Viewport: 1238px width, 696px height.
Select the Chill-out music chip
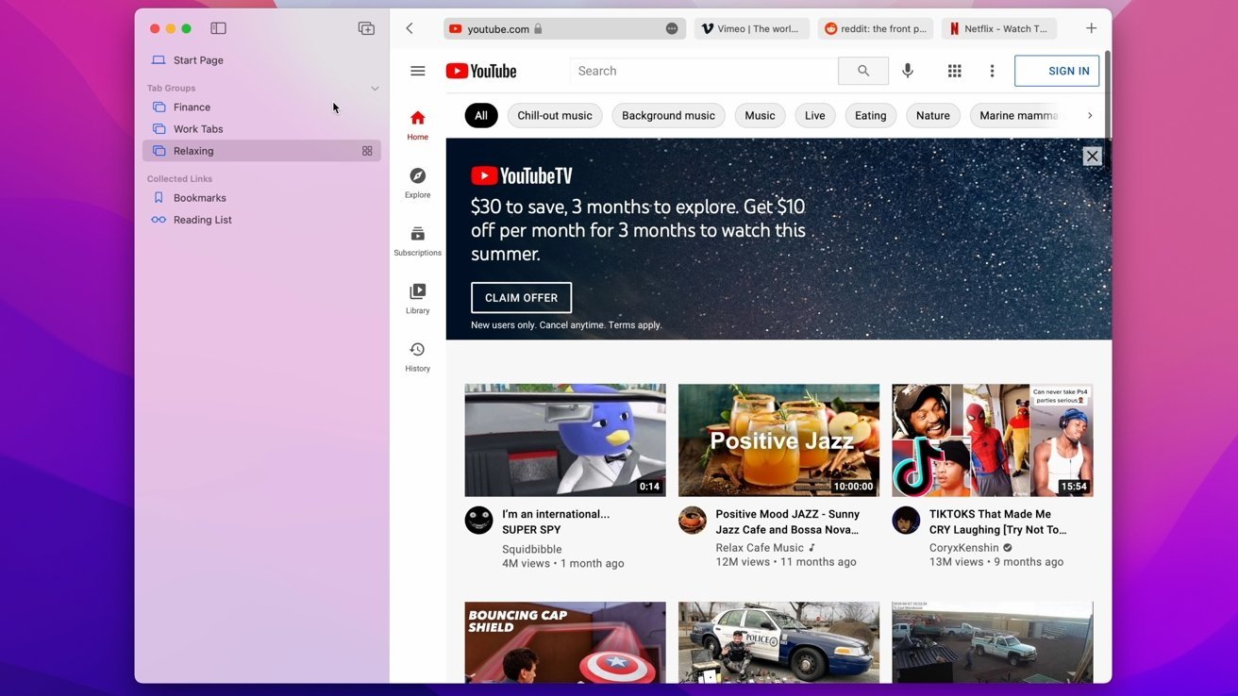tap(555, 116)
